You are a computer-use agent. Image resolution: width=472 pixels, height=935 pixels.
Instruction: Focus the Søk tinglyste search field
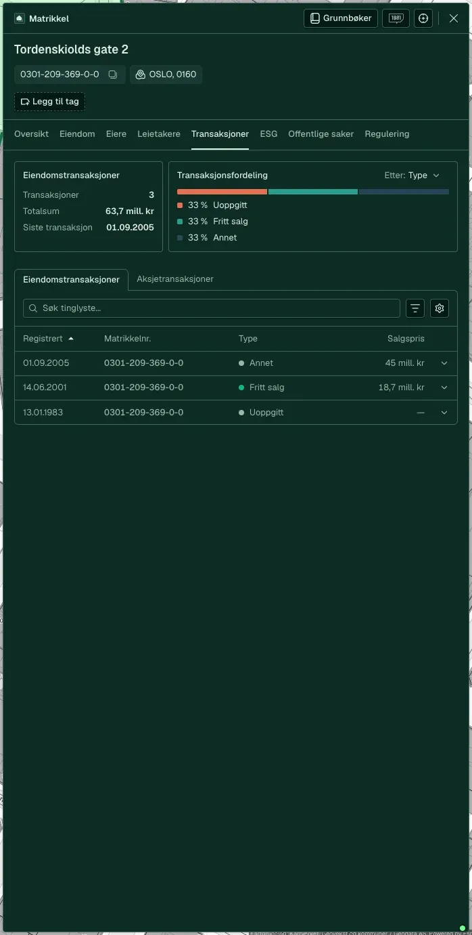coord(212,308)
